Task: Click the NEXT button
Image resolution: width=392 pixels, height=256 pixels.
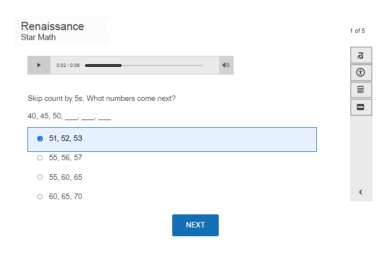Action: coord(195,225)
